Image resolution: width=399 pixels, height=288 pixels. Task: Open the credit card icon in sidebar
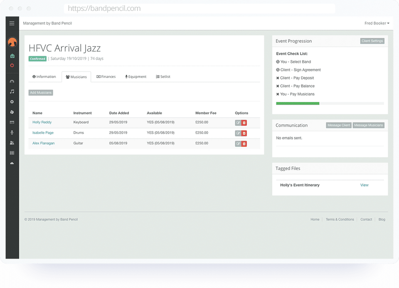12,122
